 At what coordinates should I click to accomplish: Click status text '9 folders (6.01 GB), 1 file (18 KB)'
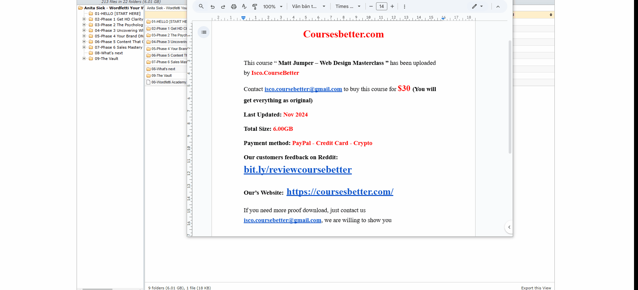(x=179, y=288)
